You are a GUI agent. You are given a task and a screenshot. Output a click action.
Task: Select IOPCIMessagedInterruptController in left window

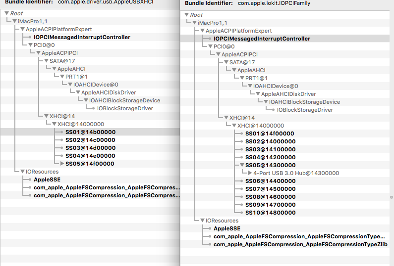coord(82,37)
